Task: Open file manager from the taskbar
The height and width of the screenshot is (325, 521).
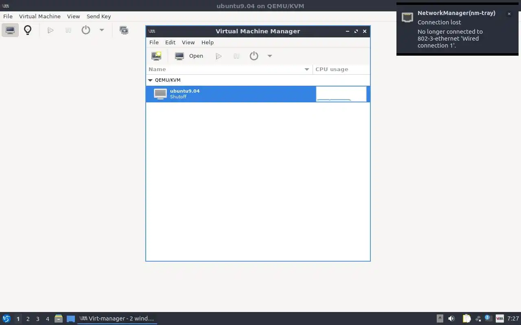Action: (x=59, y=318)
